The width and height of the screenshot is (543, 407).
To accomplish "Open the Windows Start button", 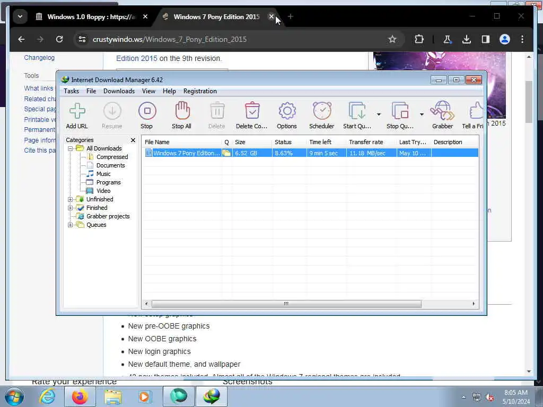I will [x=14, y=396].
